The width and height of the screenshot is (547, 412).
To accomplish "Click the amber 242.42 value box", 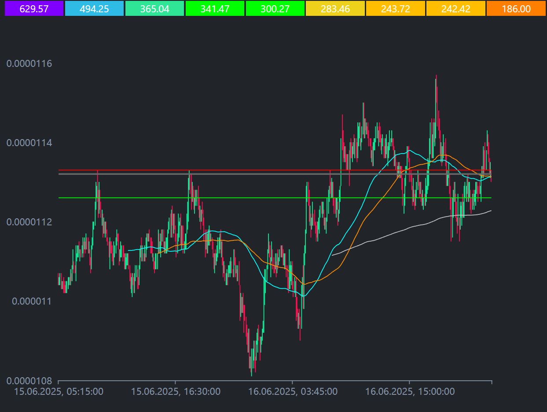I will [456, 8].
